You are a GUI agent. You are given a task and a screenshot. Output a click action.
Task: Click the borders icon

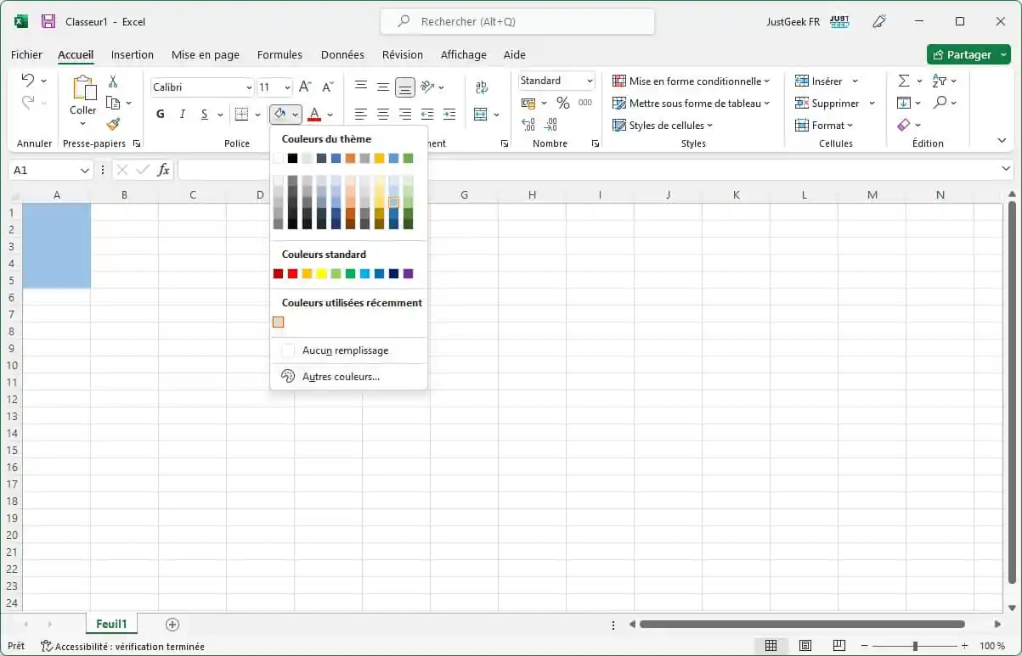tap(241, 114)
